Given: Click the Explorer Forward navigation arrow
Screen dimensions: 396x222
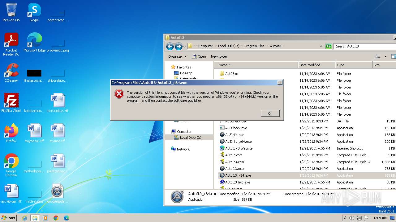Looking at the screenshot, I should coord(179,46).
